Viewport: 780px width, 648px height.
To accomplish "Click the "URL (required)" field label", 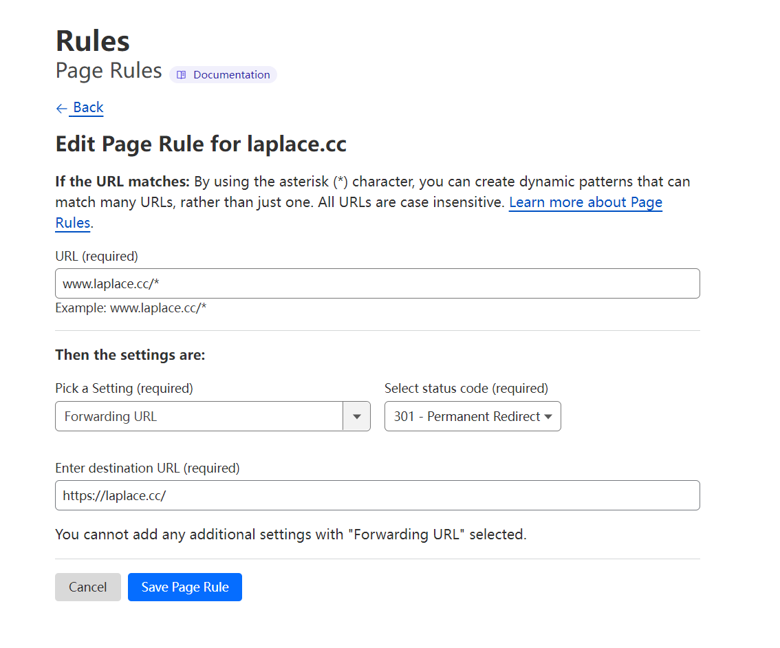I will (96, 256).
